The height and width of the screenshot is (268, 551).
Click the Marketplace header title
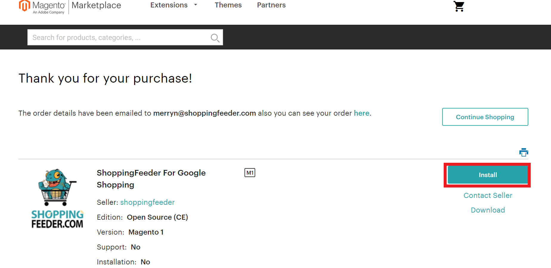pyautogui.click(x=96, y=5)
